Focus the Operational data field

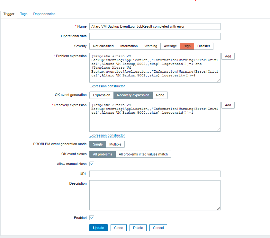point(155,36)
